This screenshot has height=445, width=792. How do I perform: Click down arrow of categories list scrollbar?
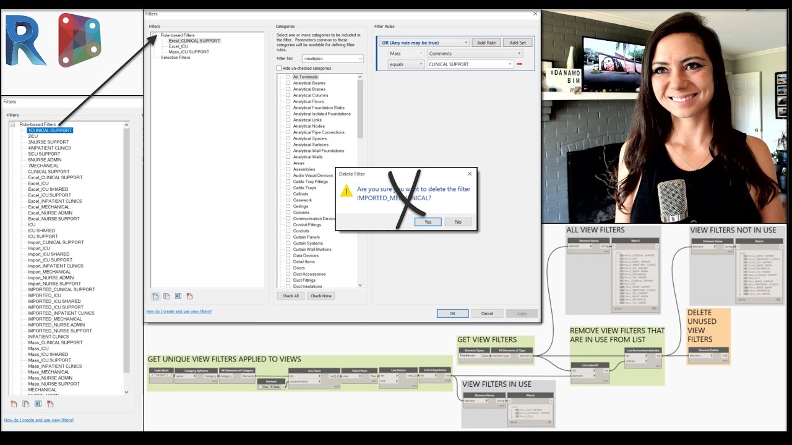pyautogui.click(x=360, y=285)
